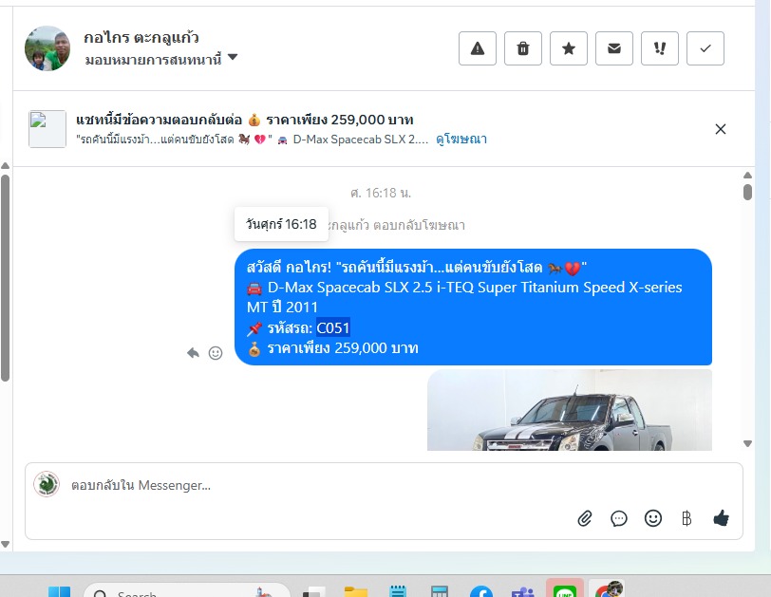The height and width of the screenshot is (597, 771).
Task: Click the taskbar Search box
Action: [187, 591]
